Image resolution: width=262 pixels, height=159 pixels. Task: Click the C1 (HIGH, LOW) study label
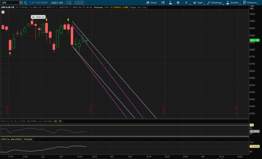[x=120, y=7]
